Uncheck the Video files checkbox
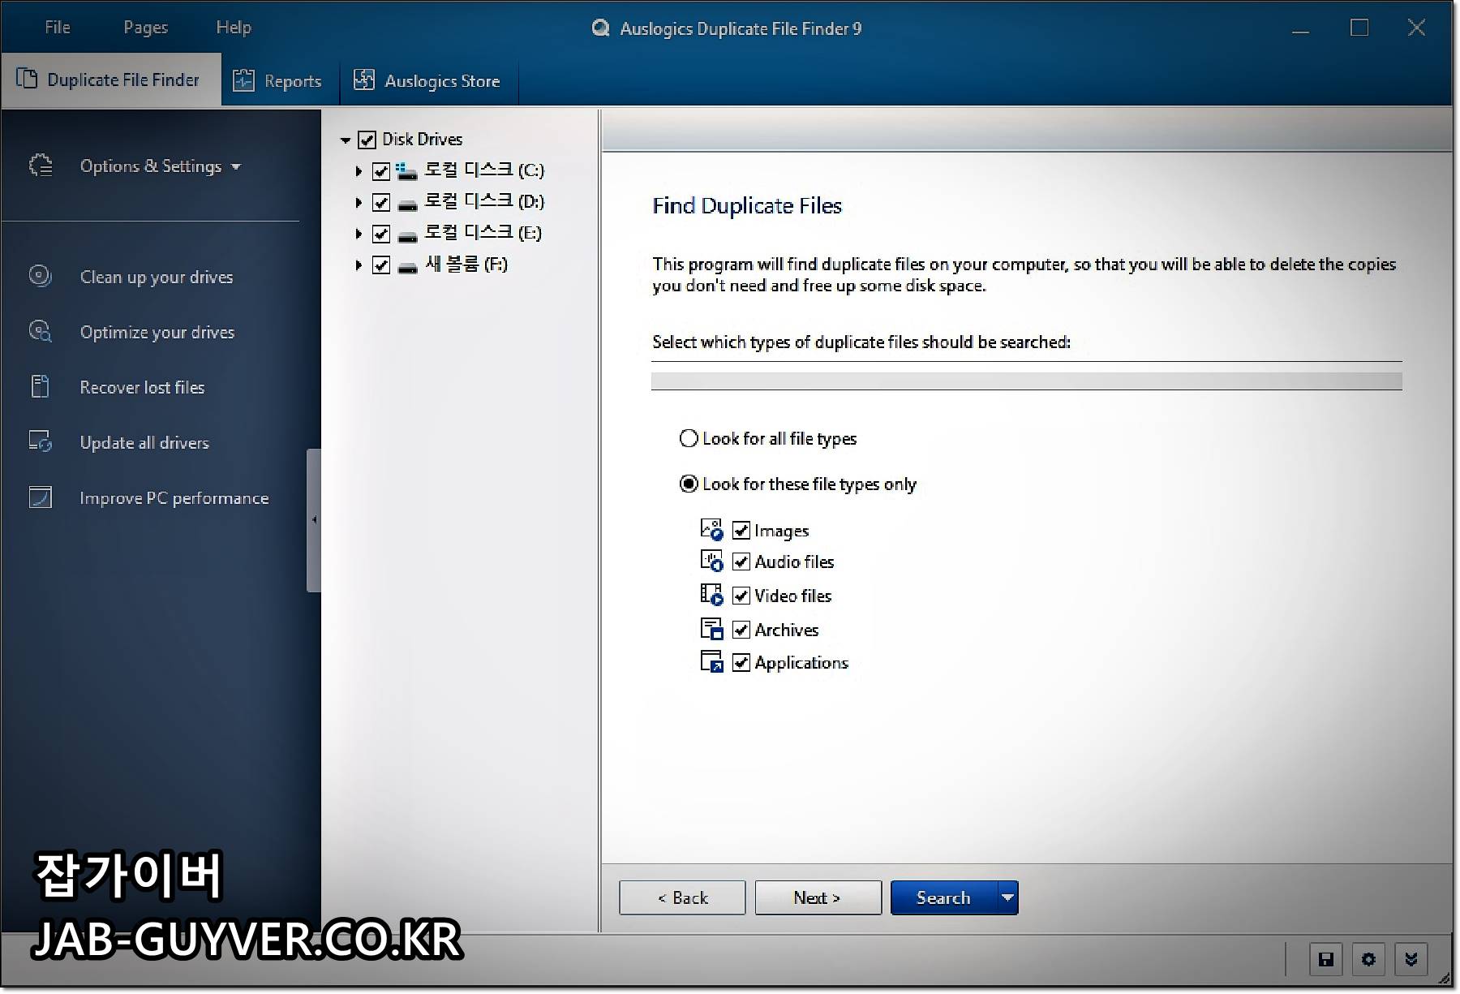Image resolution: width=1460 pixels, height=994 pixels. tap(741, 596)
